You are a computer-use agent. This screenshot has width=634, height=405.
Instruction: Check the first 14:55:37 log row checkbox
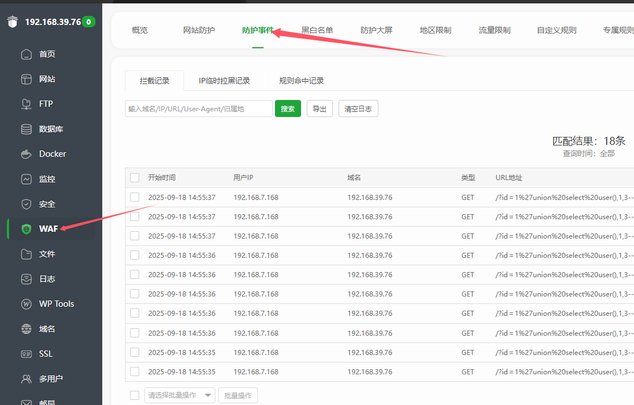135,197
